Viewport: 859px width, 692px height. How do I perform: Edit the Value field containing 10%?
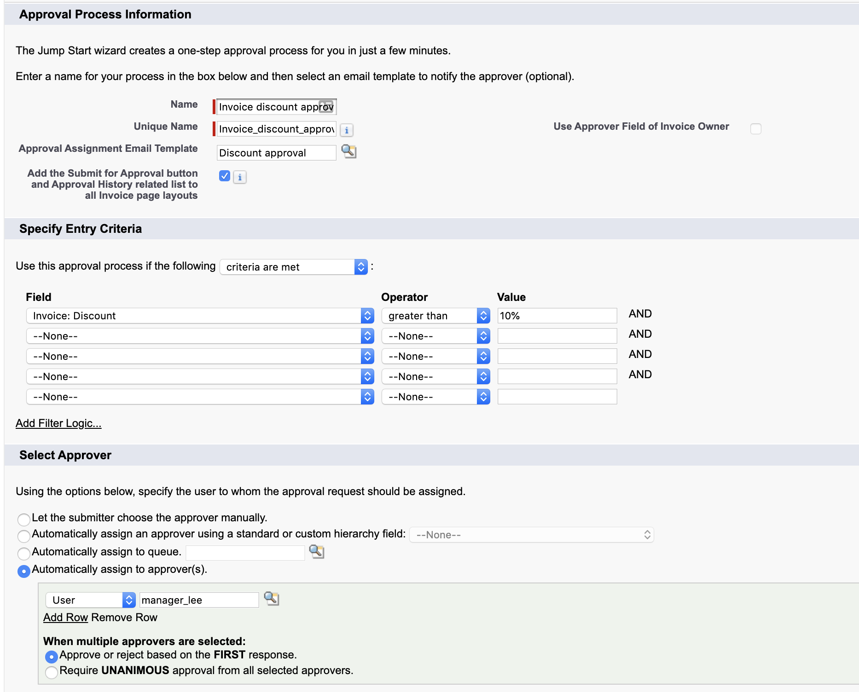coord(557,316)
